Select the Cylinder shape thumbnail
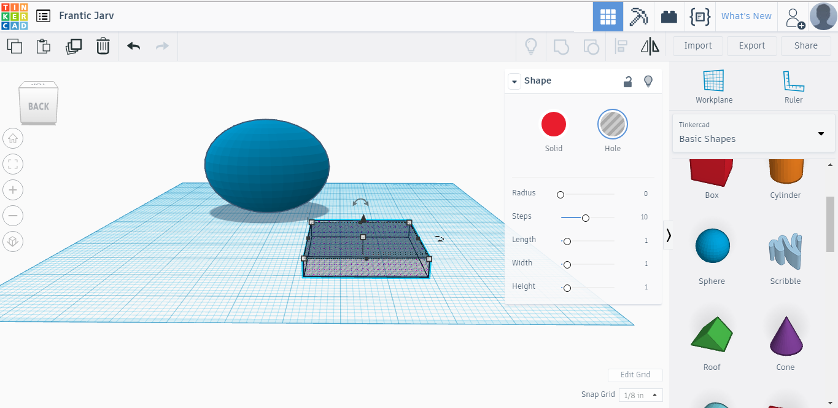The image size is (838, 408). 786,171
